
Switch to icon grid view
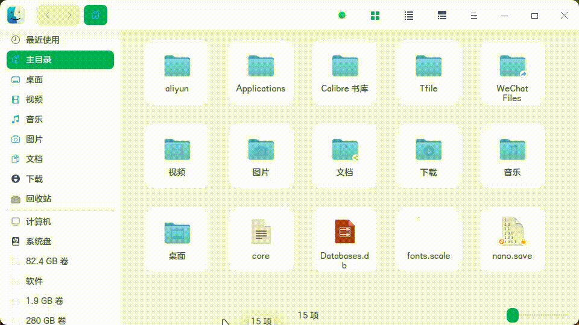pos(375,16)
